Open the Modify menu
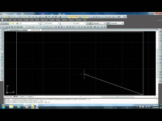Screen dimensions: 162x121 52,20
